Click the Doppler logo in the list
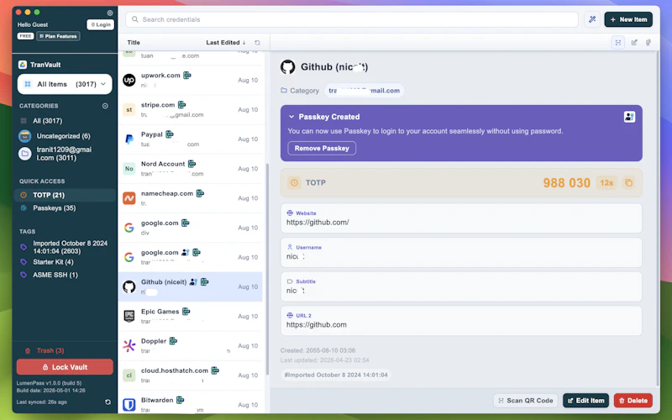Screen dimensions: 672x420 tap(129, 345)
